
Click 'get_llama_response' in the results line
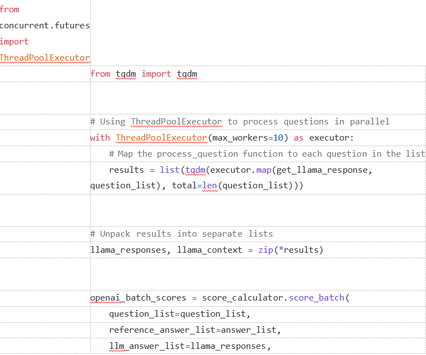(x=321, y=170)
